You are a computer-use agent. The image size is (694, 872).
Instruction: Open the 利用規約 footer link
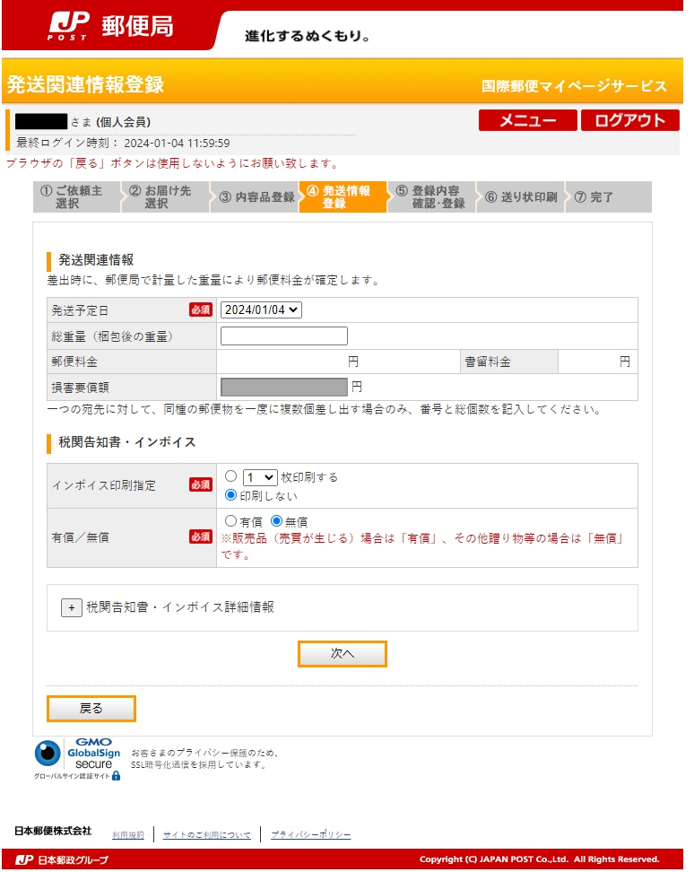(127, 834)
